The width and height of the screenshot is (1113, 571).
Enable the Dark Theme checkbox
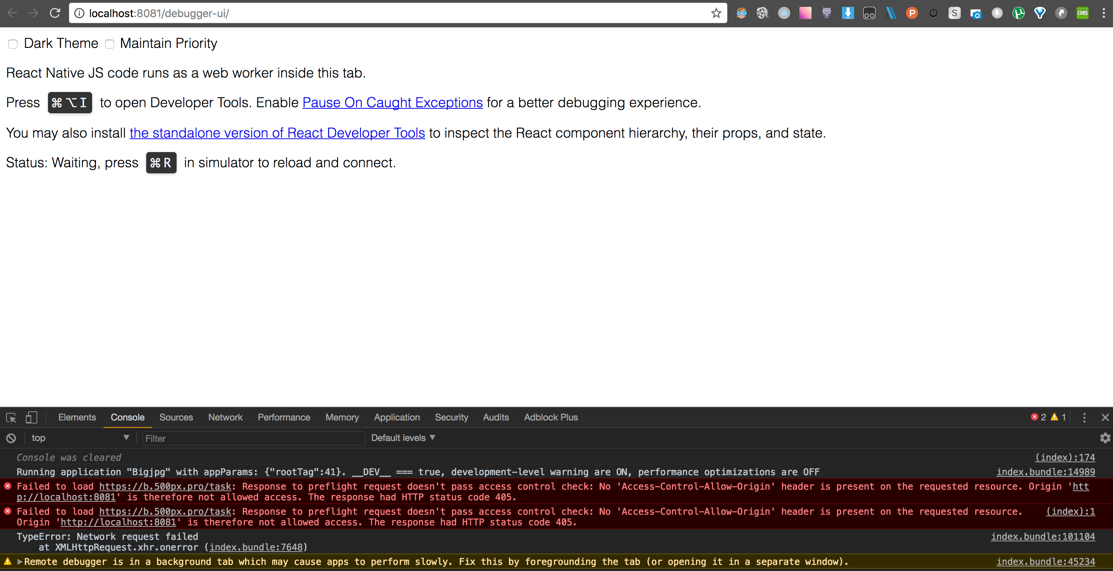13,44
